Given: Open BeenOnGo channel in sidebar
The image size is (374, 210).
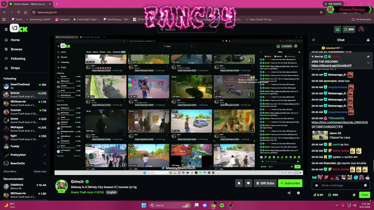Looking at the screenshot, I should (25, 163).
